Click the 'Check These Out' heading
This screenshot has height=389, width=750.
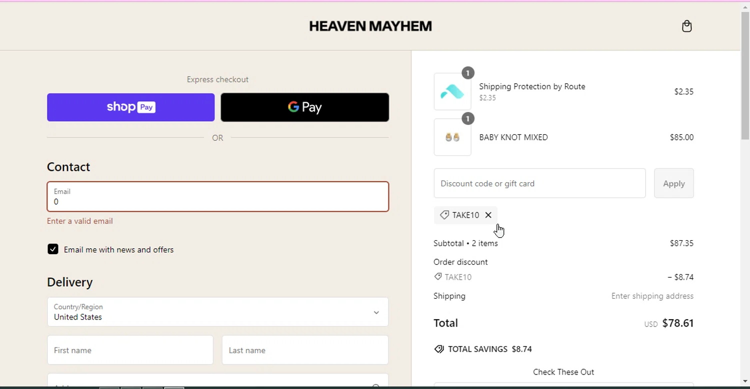tap(563, 372)
